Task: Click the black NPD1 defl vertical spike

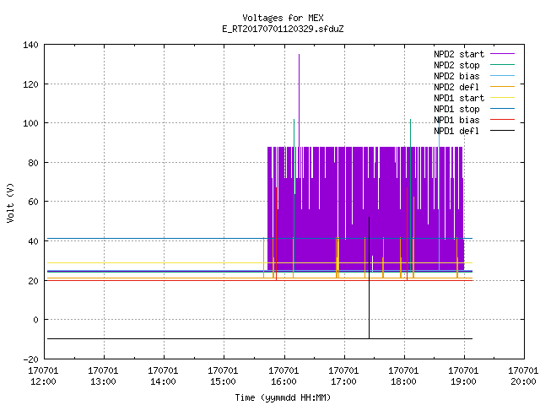Action: click(x=370, y=278)
